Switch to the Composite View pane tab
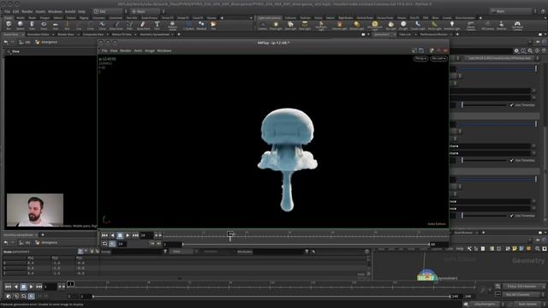 [93, 34]
